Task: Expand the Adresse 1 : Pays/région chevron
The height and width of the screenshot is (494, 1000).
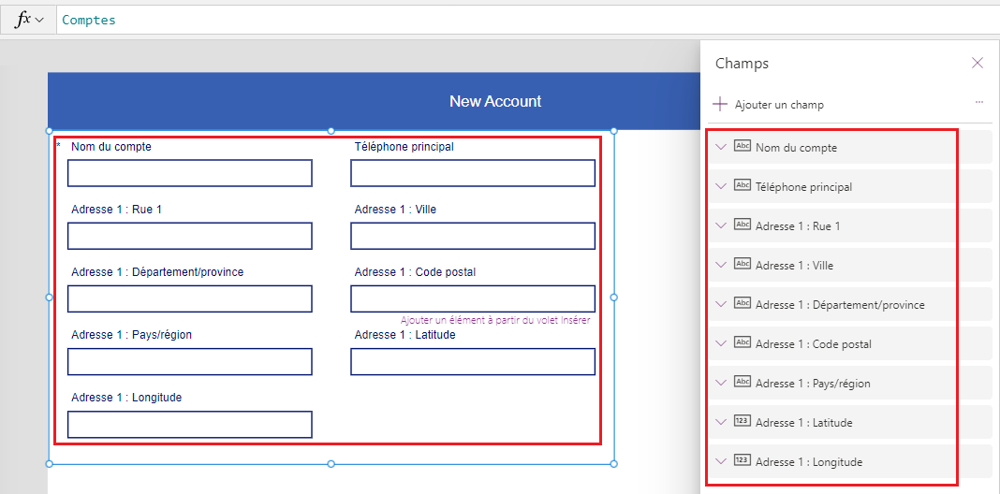Action: click(721, 383)
